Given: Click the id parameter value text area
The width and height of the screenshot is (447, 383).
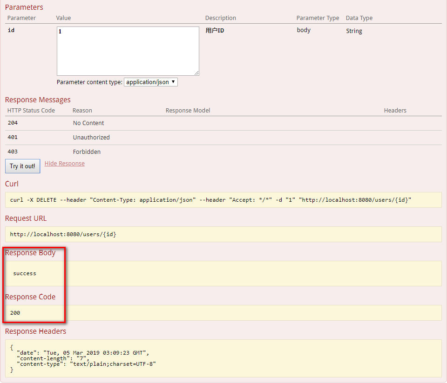Looking at the screenshot, I should click(x=128, y=51).
